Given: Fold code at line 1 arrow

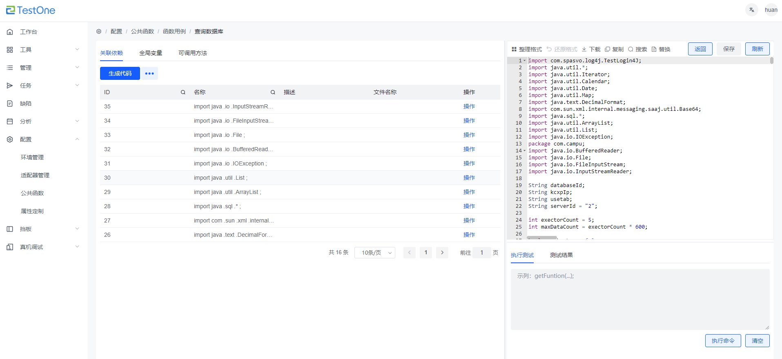Looking at the screenshot, I should click(x=525, y=61).
